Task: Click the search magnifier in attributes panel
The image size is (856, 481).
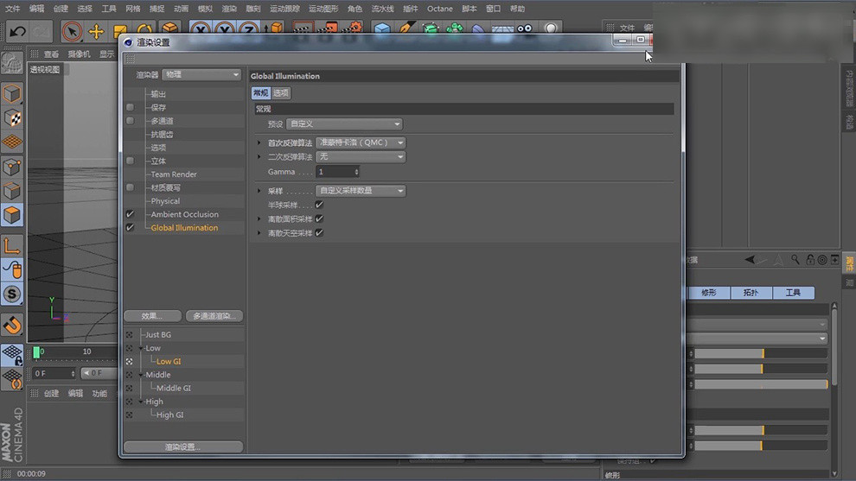Action: pyautogui.click(x=795, y=259)
